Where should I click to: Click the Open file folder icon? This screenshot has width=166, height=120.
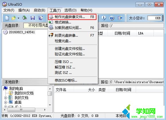[x=13, y=18]
